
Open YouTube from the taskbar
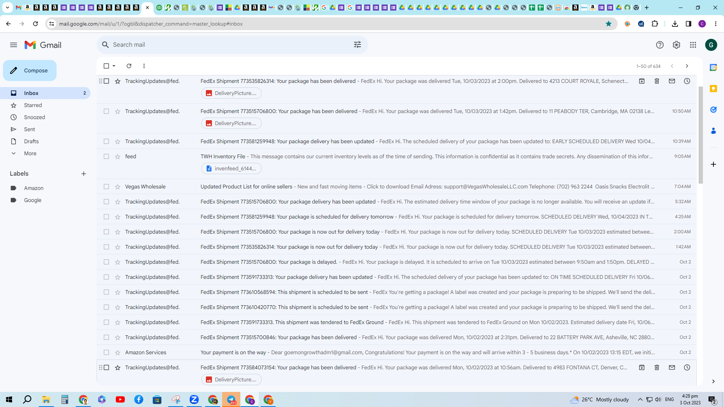[x=120, y=399]
